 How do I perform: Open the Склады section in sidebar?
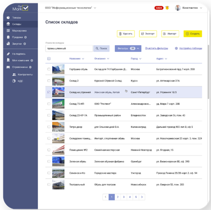pos(20,24)
